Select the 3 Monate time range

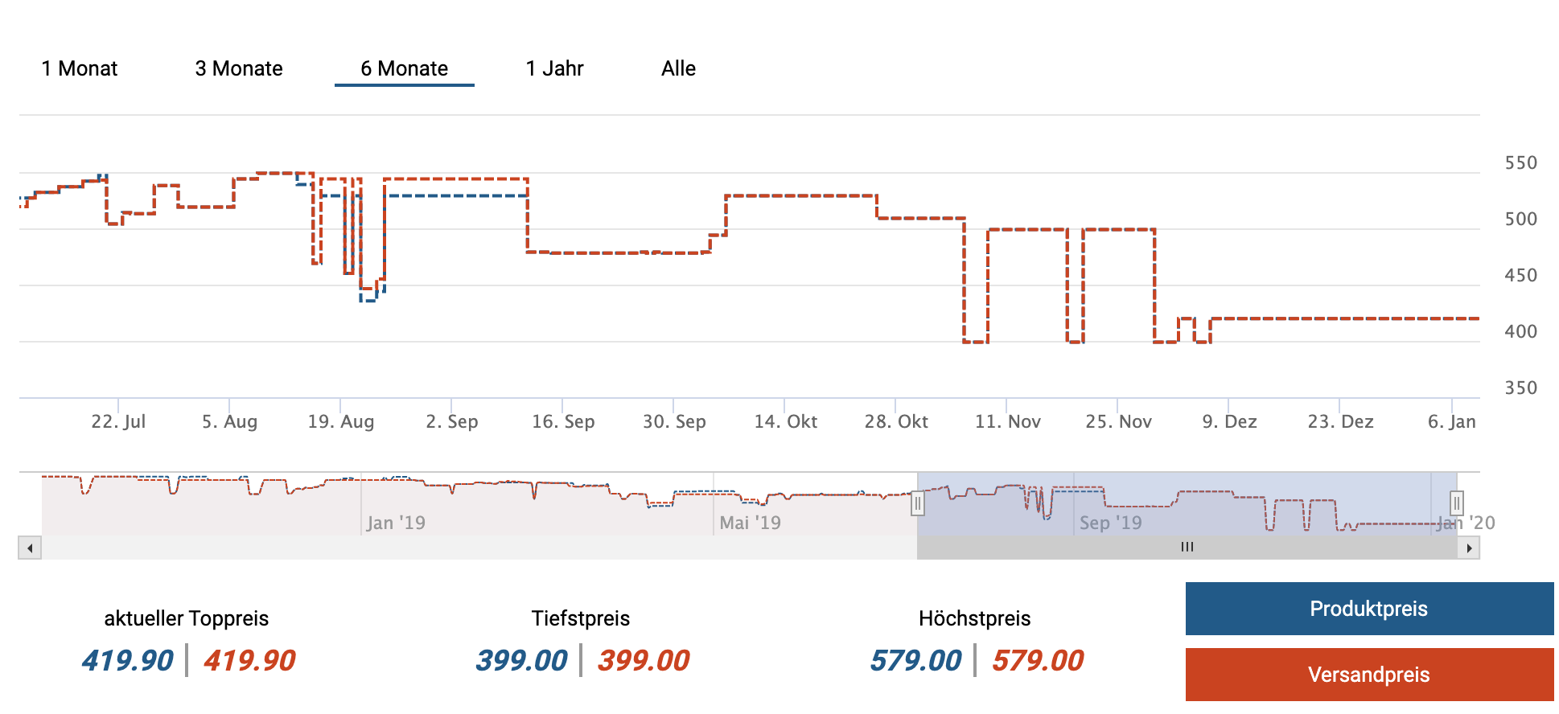pos(239,69)
